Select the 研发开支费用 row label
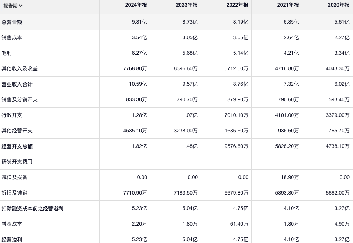Image resolution: width=353 pixels, height=243 pixels. [x=17, y=162]
